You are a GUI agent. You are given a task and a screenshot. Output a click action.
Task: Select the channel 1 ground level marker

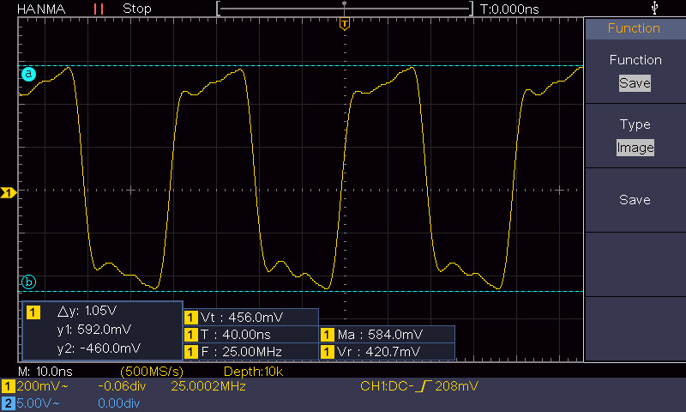pos(8,193)
